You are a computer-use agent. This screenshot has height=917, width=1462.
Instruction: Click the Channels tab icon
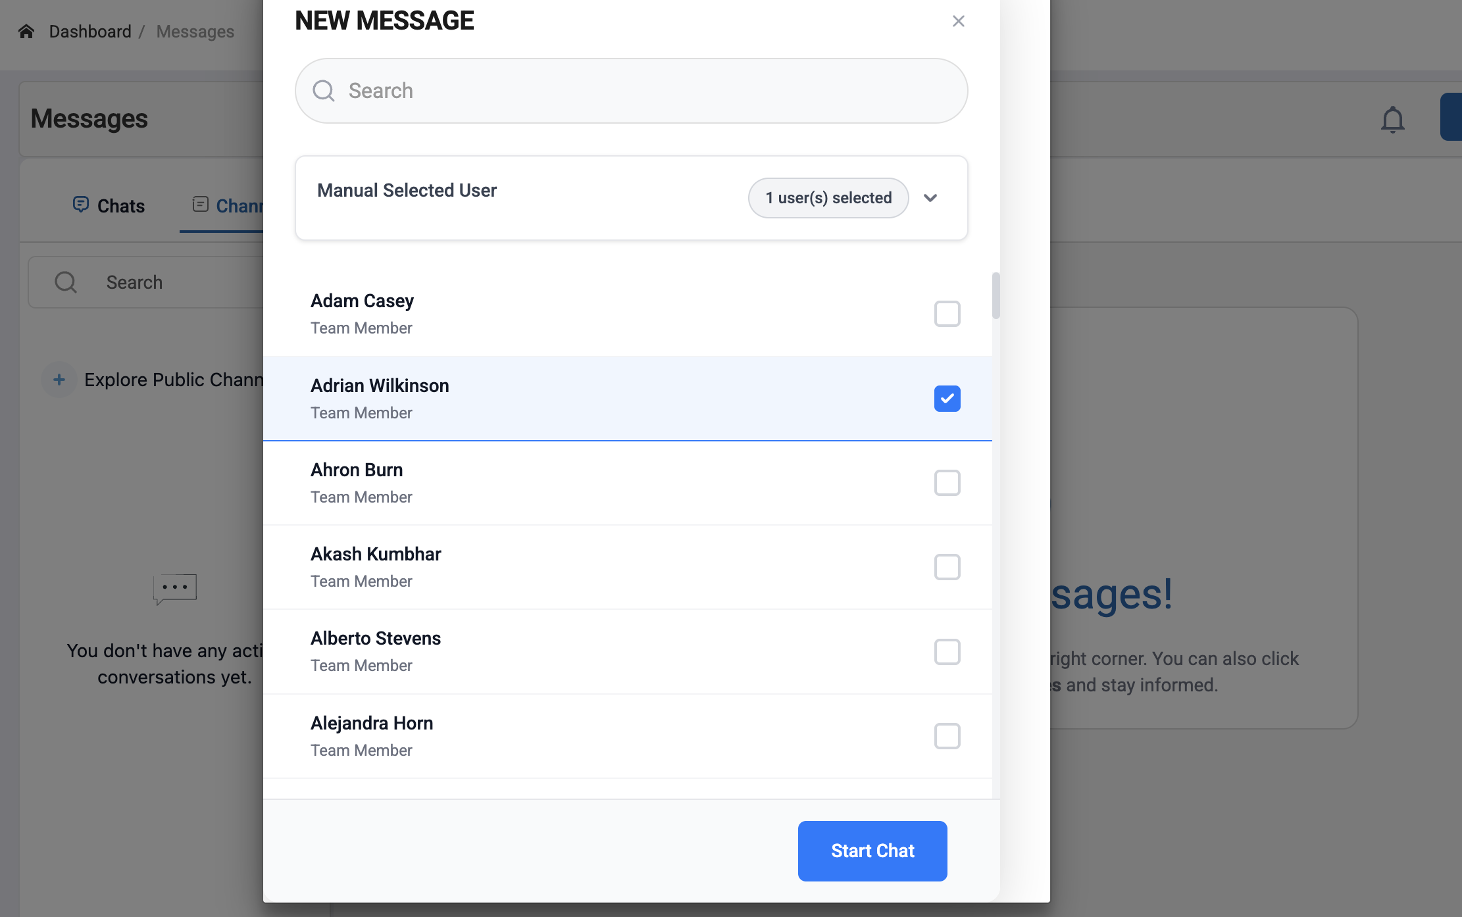(201, 205)
